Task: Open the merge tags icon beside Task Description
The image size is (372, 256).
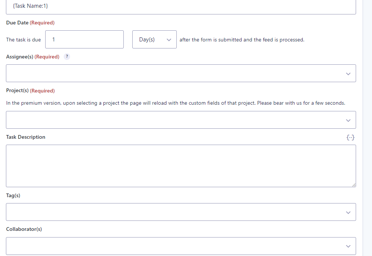Action: (x=351, y=137)
